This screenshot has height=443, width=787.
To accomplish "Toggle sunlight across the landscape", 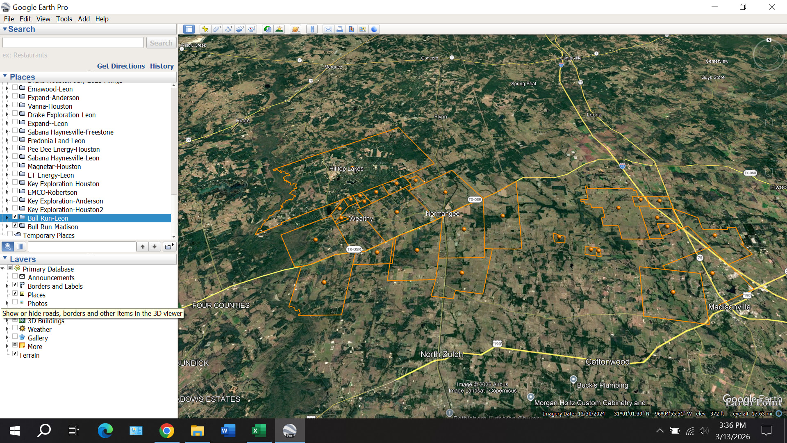I will tap(280, 29).
